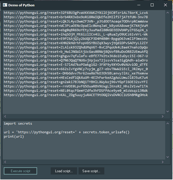Click script editor scroll down arrow

[x=168, y=157]
